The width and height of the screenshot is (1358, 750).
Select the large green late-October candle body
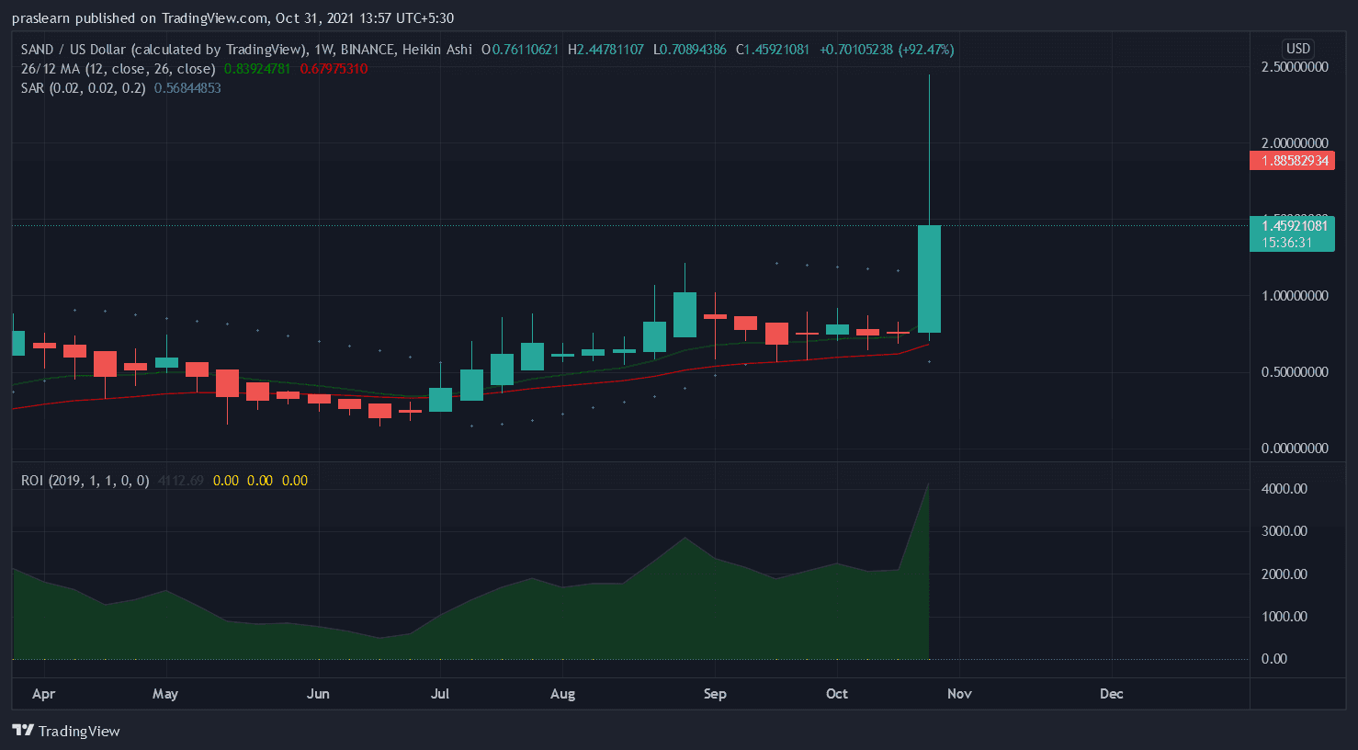click(x=929, y=278)
